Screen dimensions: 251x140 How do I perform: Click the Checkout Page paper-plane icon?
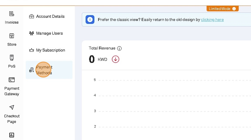pos(12,107)
